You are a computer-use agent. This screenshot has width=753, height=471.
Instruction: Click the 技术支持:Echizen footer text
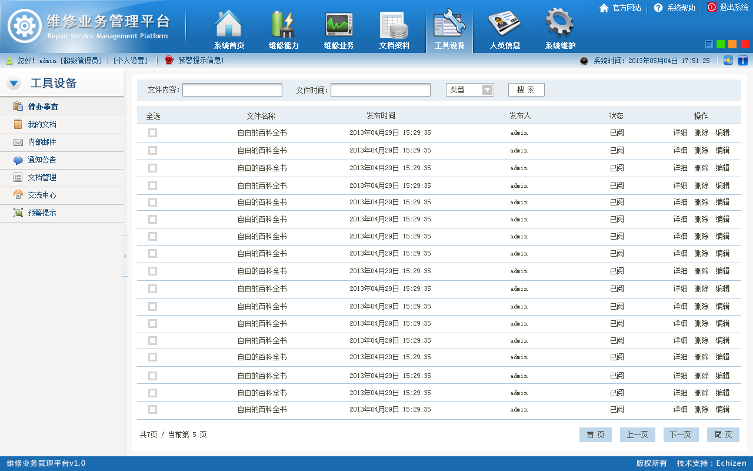click(x=712, y=463)
